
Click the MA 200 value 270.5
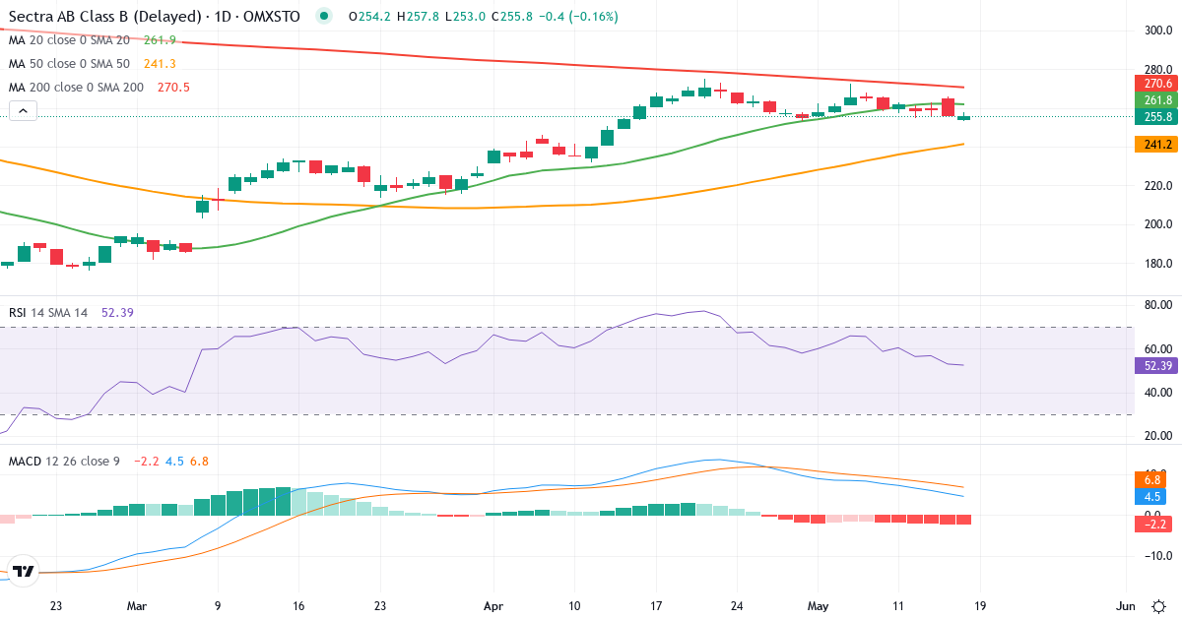(x=173, y=88)
